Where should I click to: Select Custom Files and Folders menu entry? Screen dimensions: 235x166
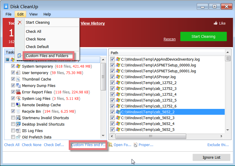pyautogui.click(x=47, y=56)
